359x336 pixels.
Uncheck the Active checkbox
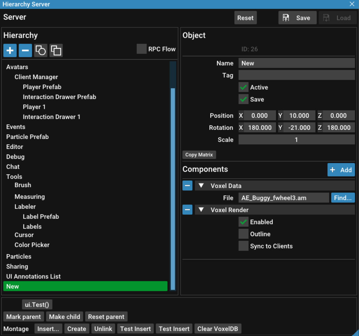pos(243,87)
